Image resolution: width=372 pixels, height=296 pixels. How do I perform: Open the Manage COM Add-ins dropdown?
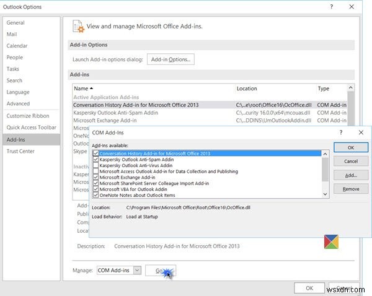tap(137, 270)
